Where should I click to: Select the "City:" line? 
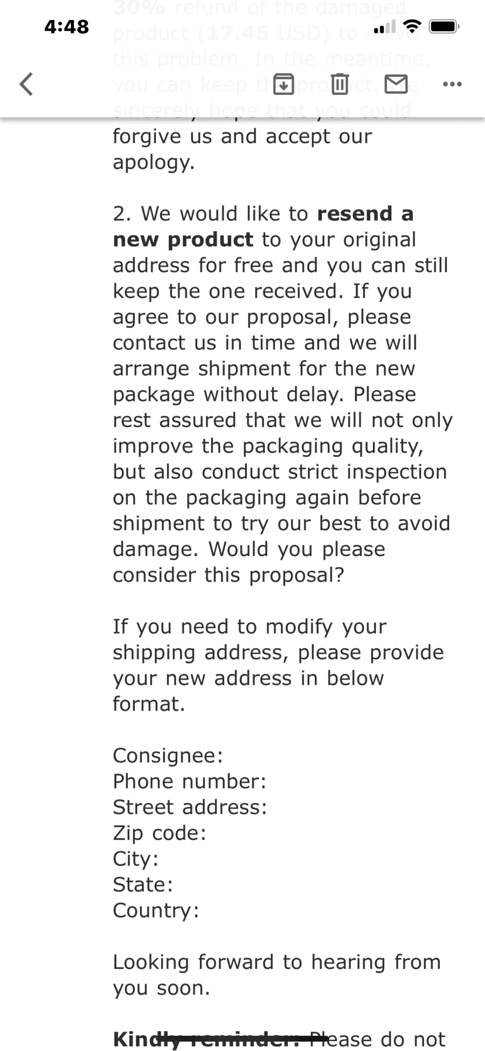click(x=136, y=859)
